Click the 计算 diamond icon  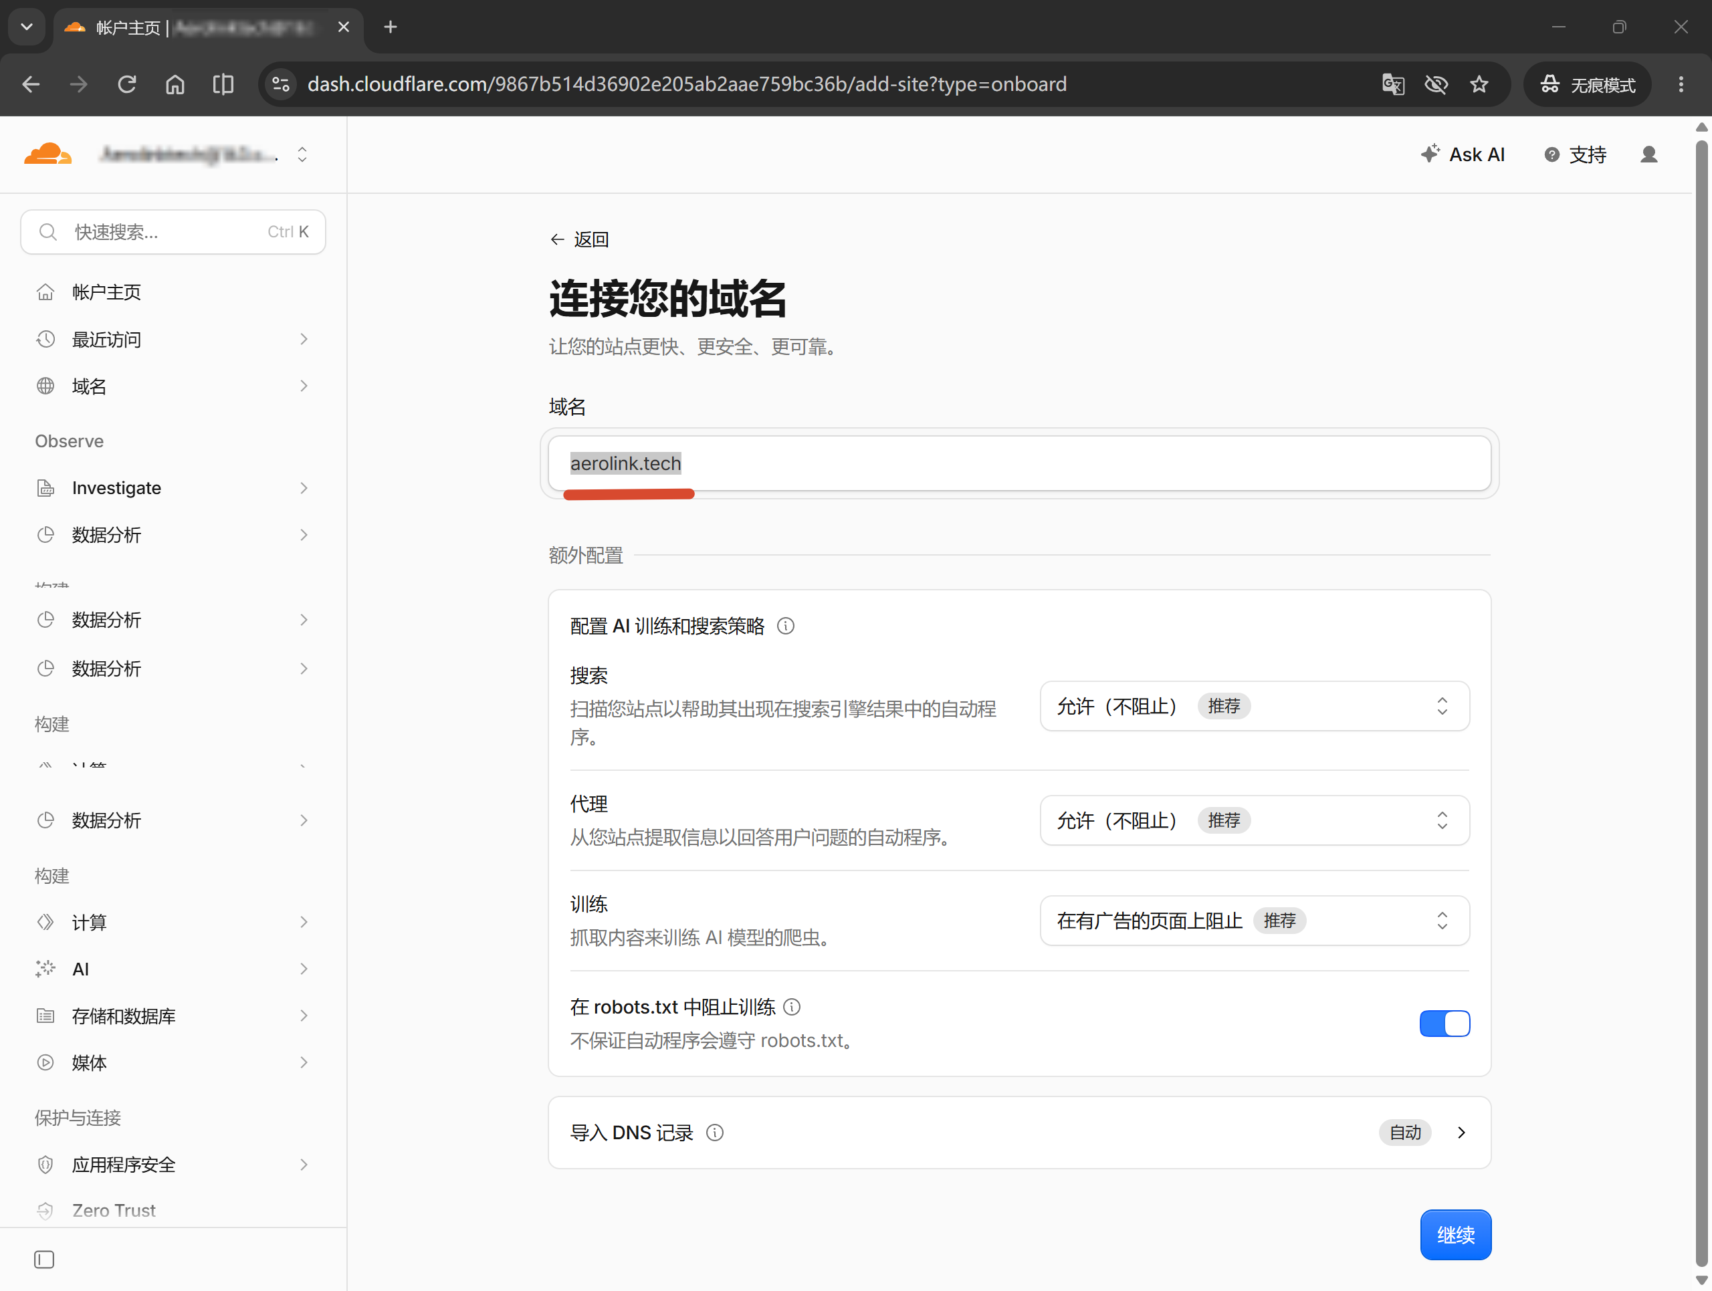click(45, 922)
